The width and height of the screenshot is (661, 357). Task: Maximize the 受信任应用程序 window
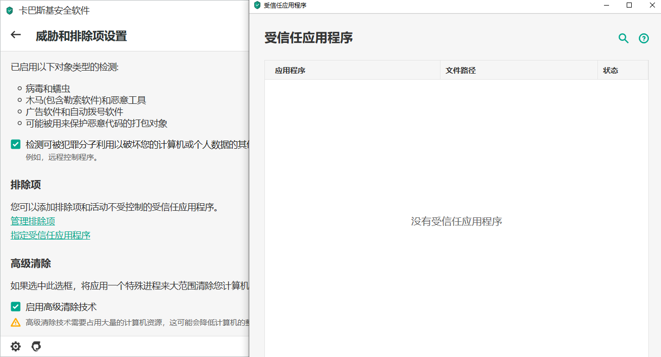coord(629,5)
